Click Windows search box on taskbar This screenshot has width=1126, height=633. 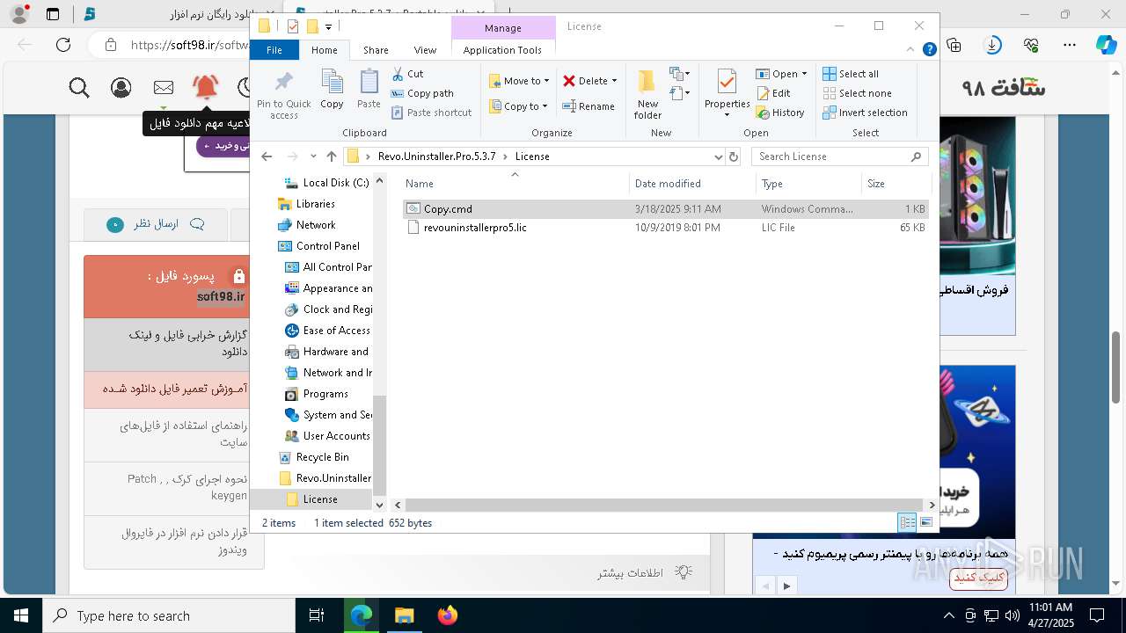[168, 615]
